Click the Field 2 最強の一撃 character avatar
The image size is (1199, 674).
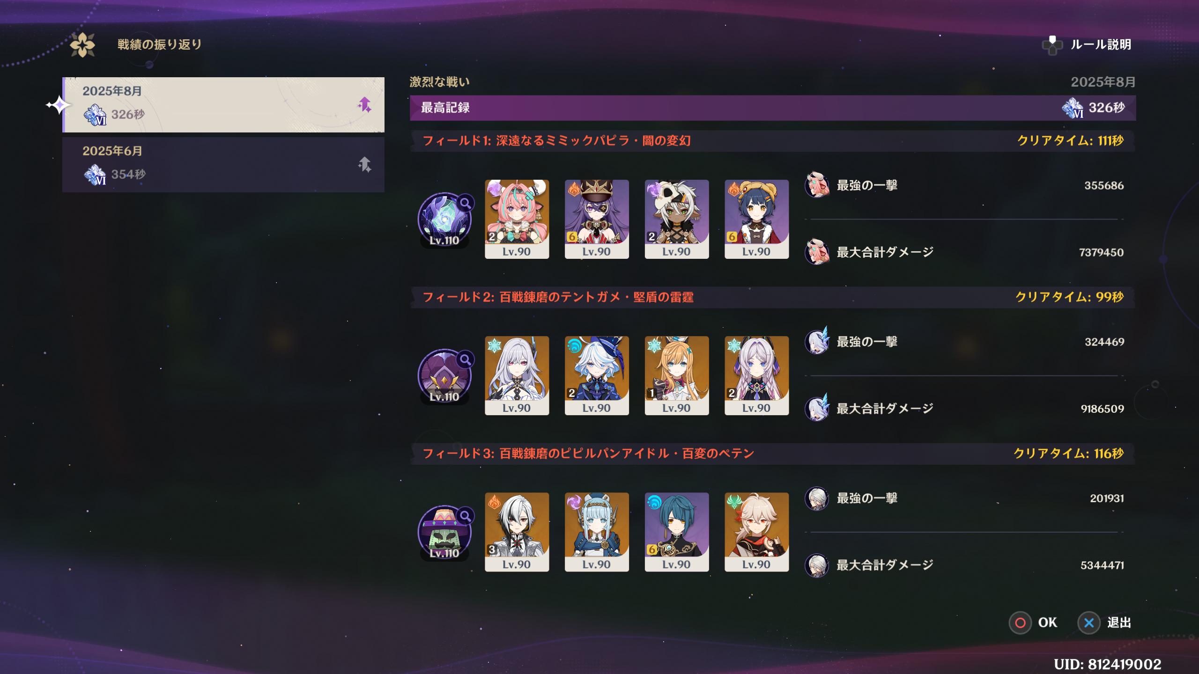pos(817,341)
